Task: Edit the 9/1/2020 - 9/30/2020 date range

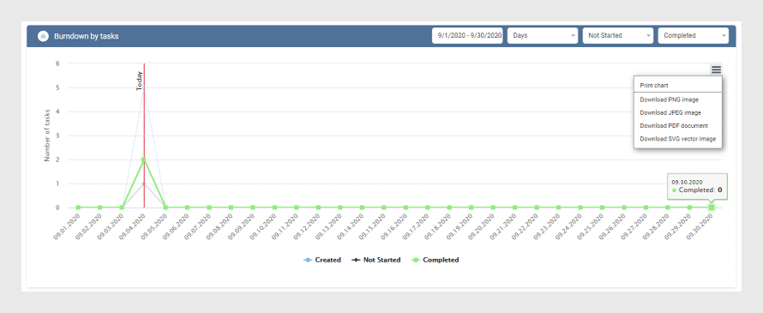Action: [x=467, y=35]
